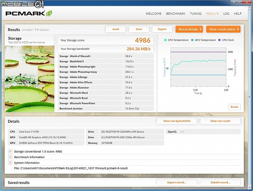Click the PCMark 8 logo

click(x=29, y=14)
